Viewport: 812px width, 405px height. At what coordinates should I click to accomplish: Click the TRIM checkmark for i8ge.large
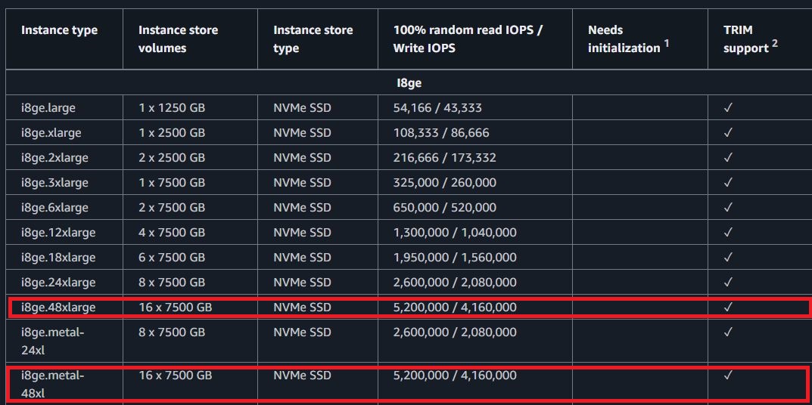pos(728,108)
